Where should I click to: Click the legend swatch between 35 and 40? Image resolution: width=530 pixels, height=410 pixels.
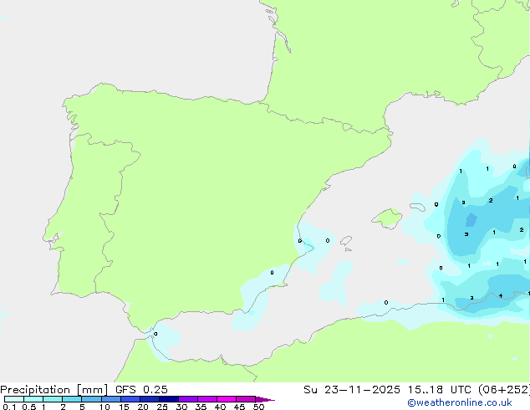click(207, 399)
